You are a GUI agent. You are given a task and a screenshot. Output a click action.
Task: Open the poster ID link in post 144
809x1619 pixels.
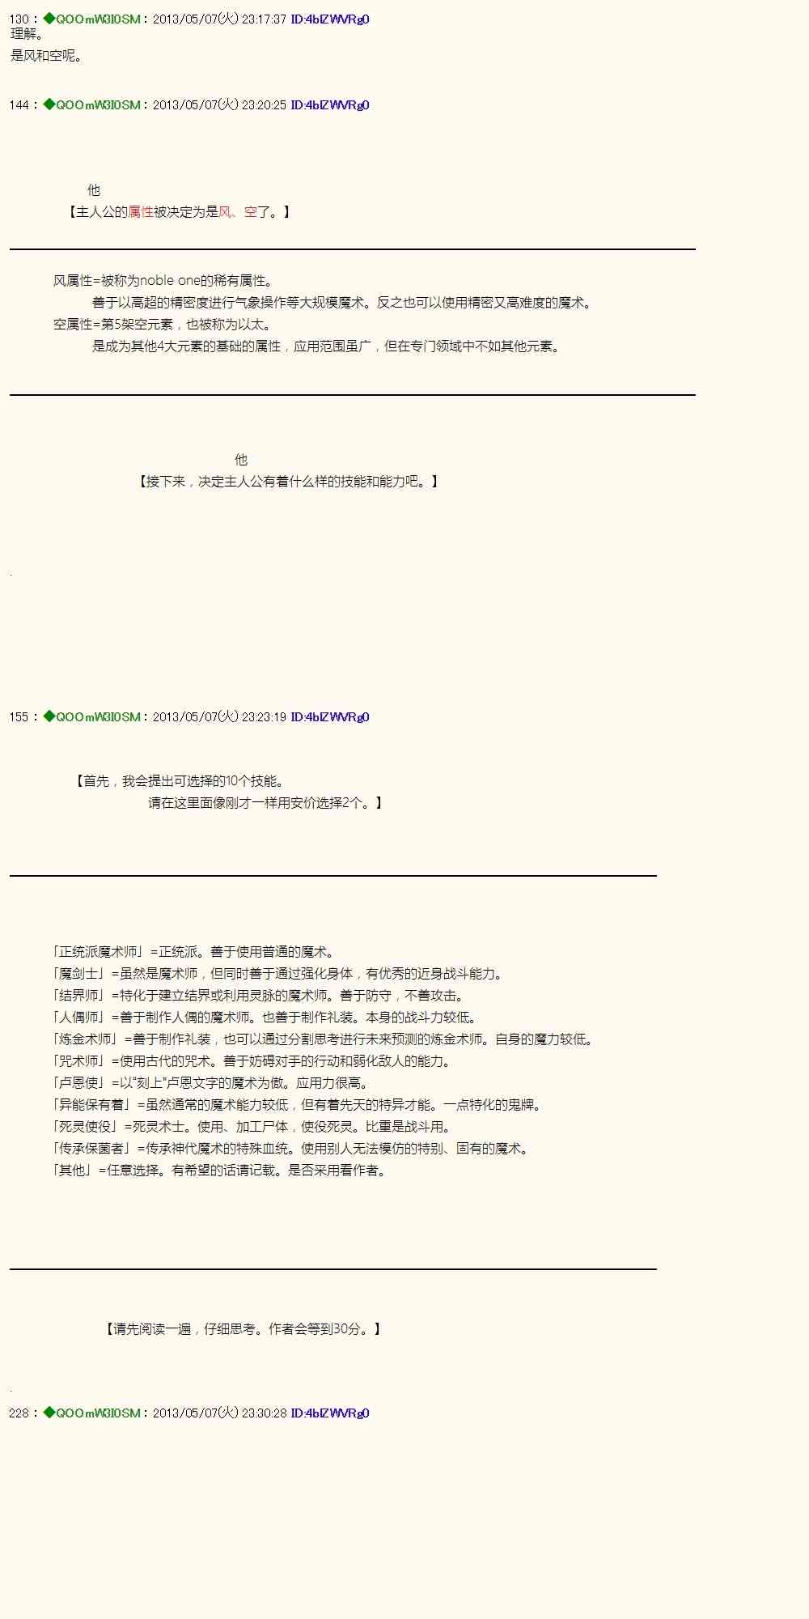pyautogui.click(x=329, y=104)
